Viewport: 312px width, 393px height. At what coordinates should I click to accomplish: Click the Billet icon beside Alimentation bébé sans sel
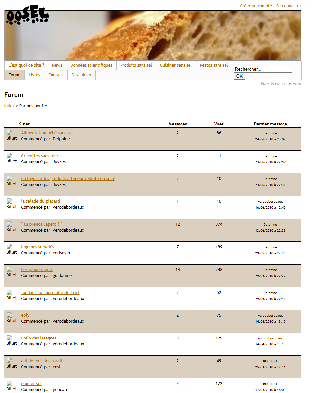coord(11,135)
